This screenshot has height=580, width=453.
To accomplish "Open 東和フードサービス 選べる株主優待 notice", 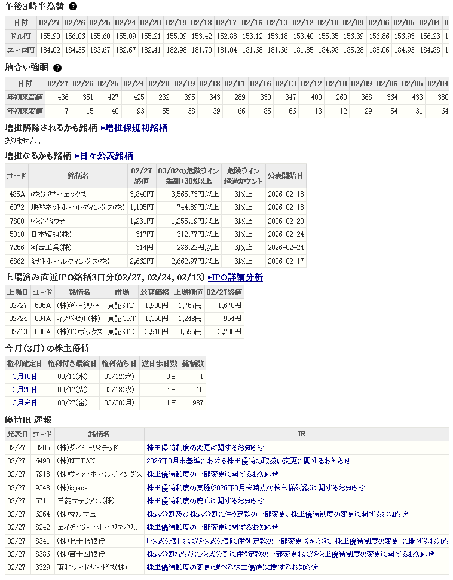I will click(232, 567).
